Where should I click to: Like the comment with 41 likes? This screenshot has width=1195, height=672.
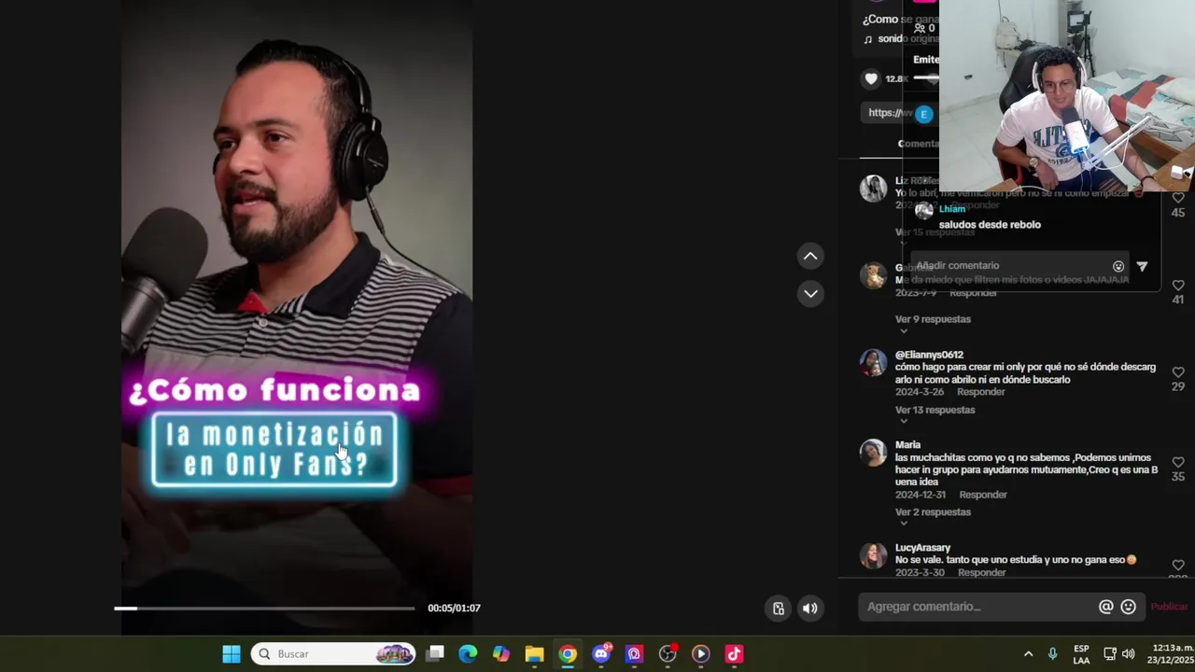(1178, 286)
